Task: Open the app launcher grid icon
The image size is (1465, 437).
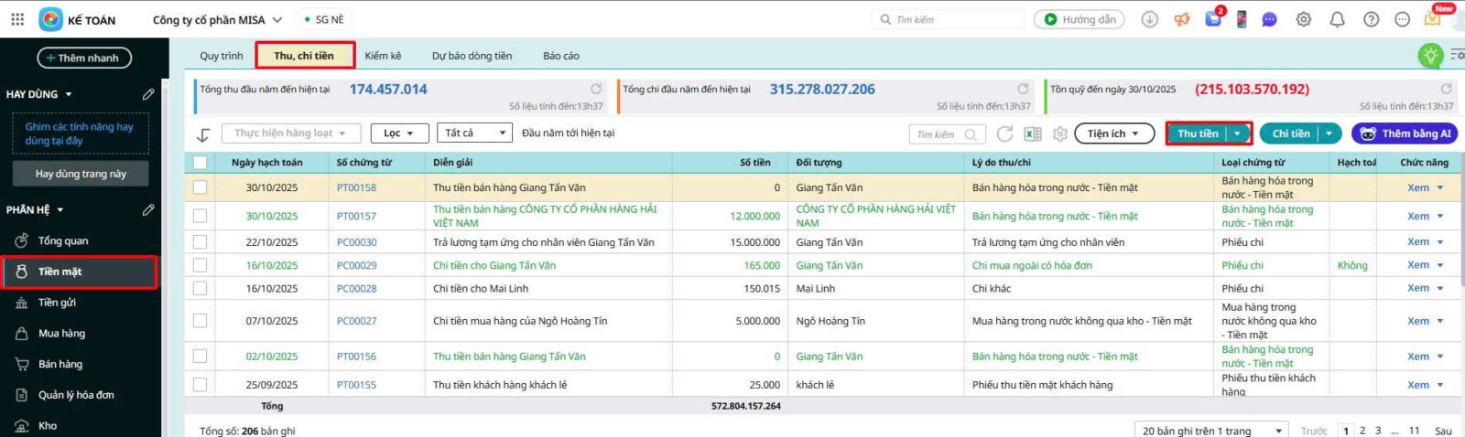Action: coord(17,19)
